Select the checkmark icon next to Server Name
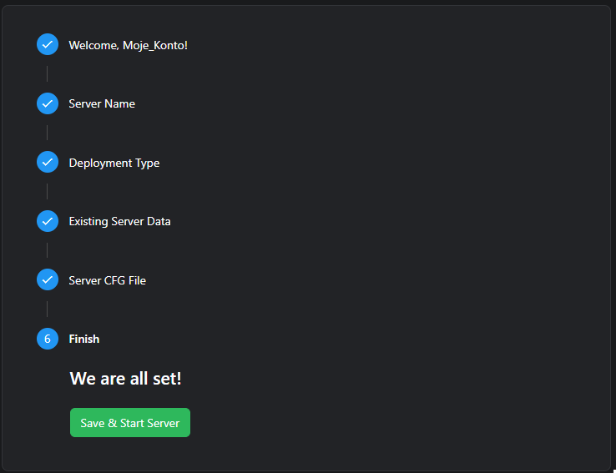The width and height of the screenshot is (616, 473). (48, 103)
